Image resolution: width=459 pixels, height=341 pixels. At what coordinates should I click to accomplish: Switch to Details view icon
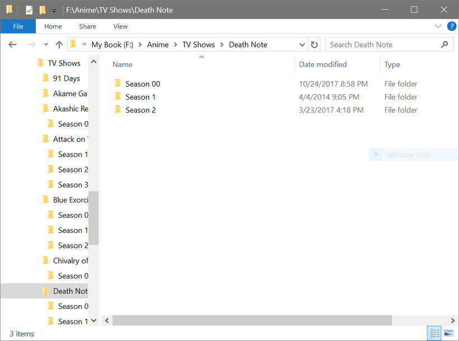(x=434, y=333)
